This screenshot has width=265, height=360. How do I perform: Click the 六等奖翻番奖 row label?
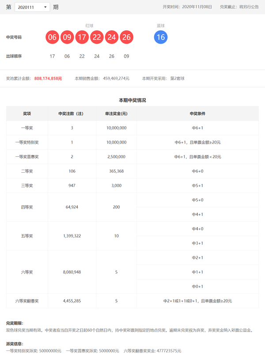coord(27,301)
